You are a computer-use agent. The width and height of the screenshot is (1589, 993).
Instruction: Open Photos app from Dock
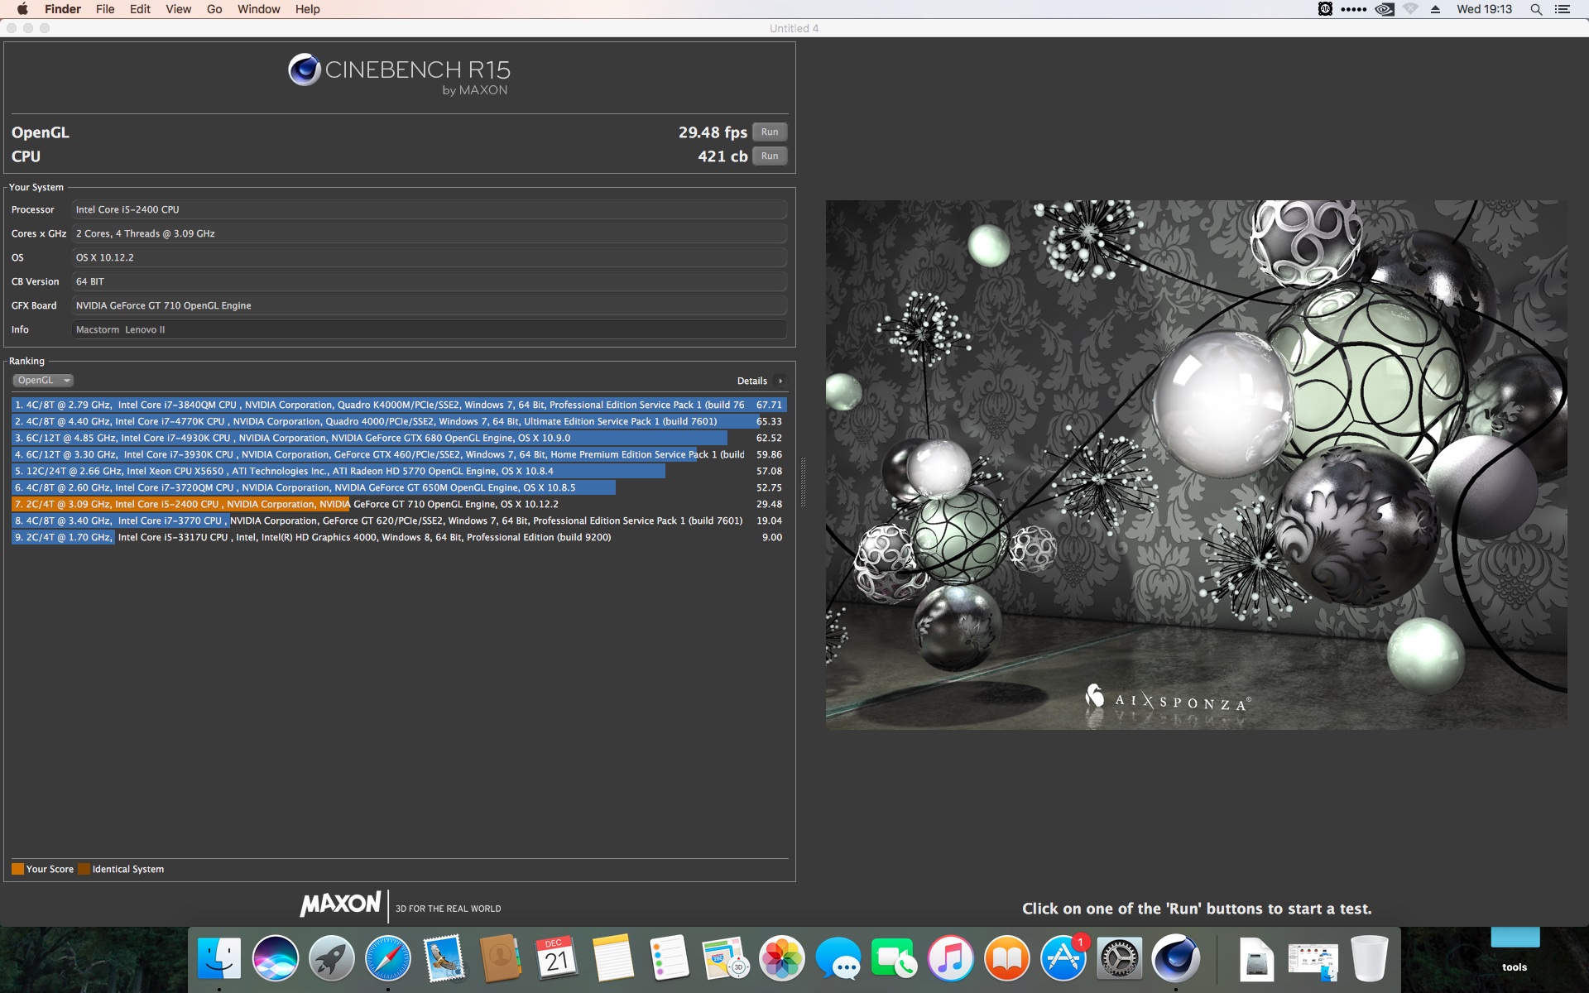tap(781, 958)
